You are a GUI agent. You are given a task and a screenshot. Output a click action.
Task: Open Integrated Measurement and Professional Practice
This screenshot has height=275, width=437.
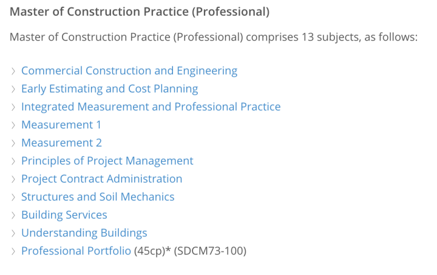pos(151,107)
